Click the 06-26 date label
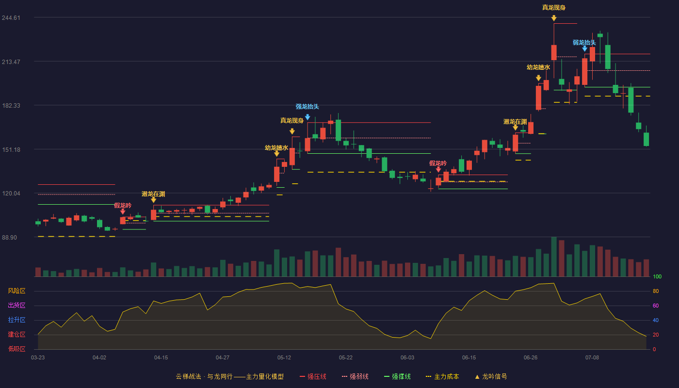The image size is (679, 388). 531,357
